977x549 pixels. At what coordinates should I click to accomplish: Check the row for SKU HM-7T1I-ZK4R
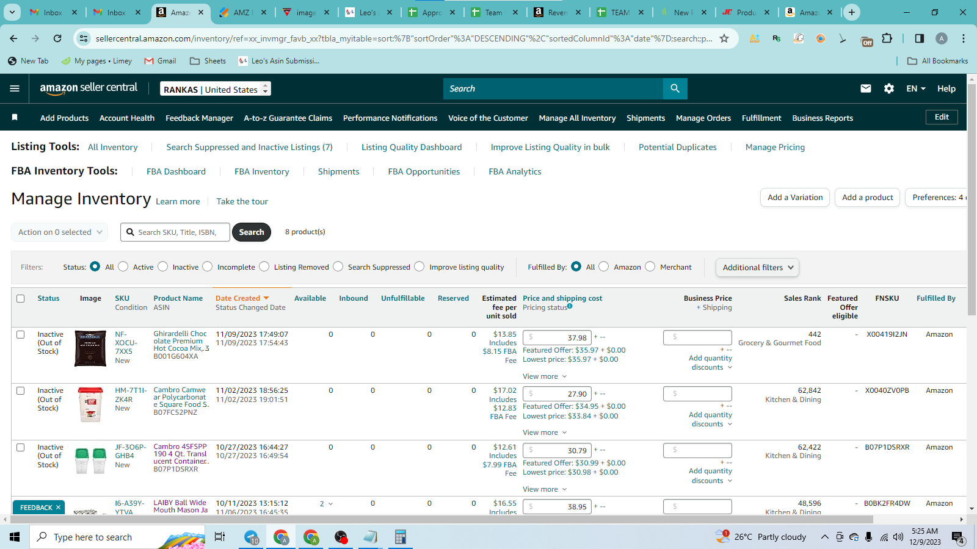click(x=21, y=391)
